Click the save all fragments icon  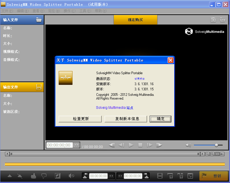click(x=180, y=176)
